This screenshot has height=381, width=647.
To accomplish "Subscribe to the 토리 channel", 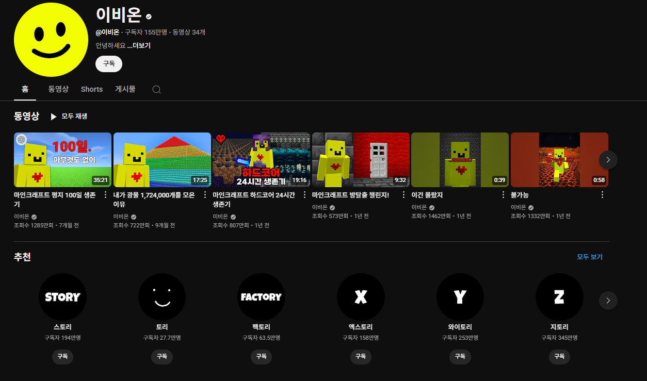I will (162, 356).
